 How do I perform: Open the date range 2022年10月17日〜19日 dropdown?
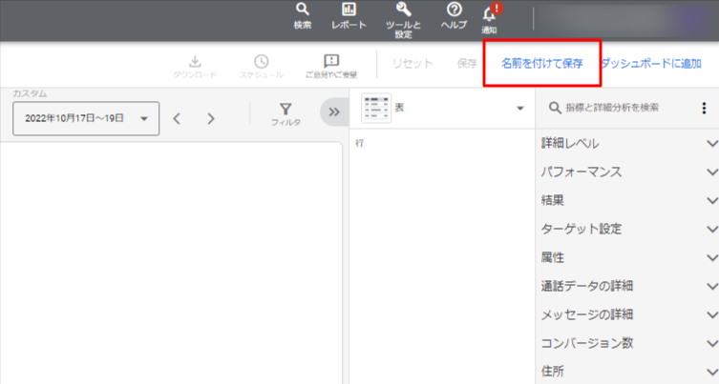point(85,119)
